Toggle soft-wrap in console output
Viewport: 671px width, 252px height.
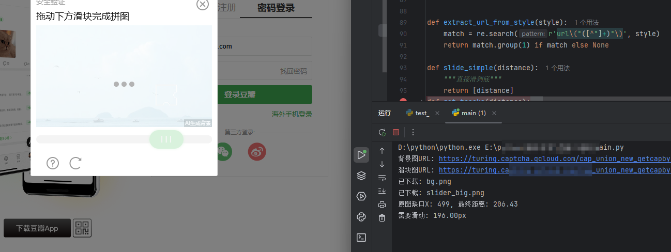[x=382, y=178]
